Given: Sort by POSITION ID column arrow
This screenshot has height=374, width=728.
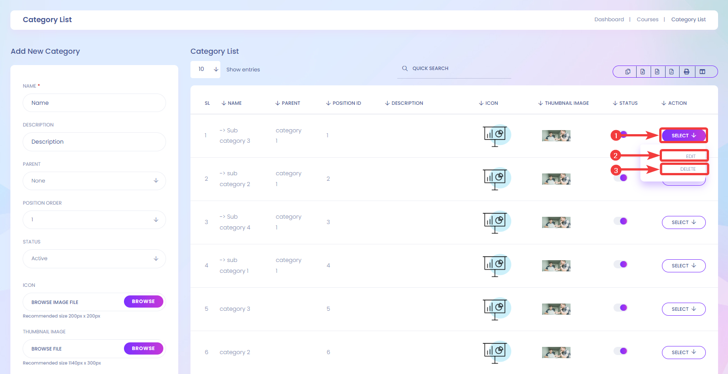Looking at the screenshot, I should coord(328,103).
